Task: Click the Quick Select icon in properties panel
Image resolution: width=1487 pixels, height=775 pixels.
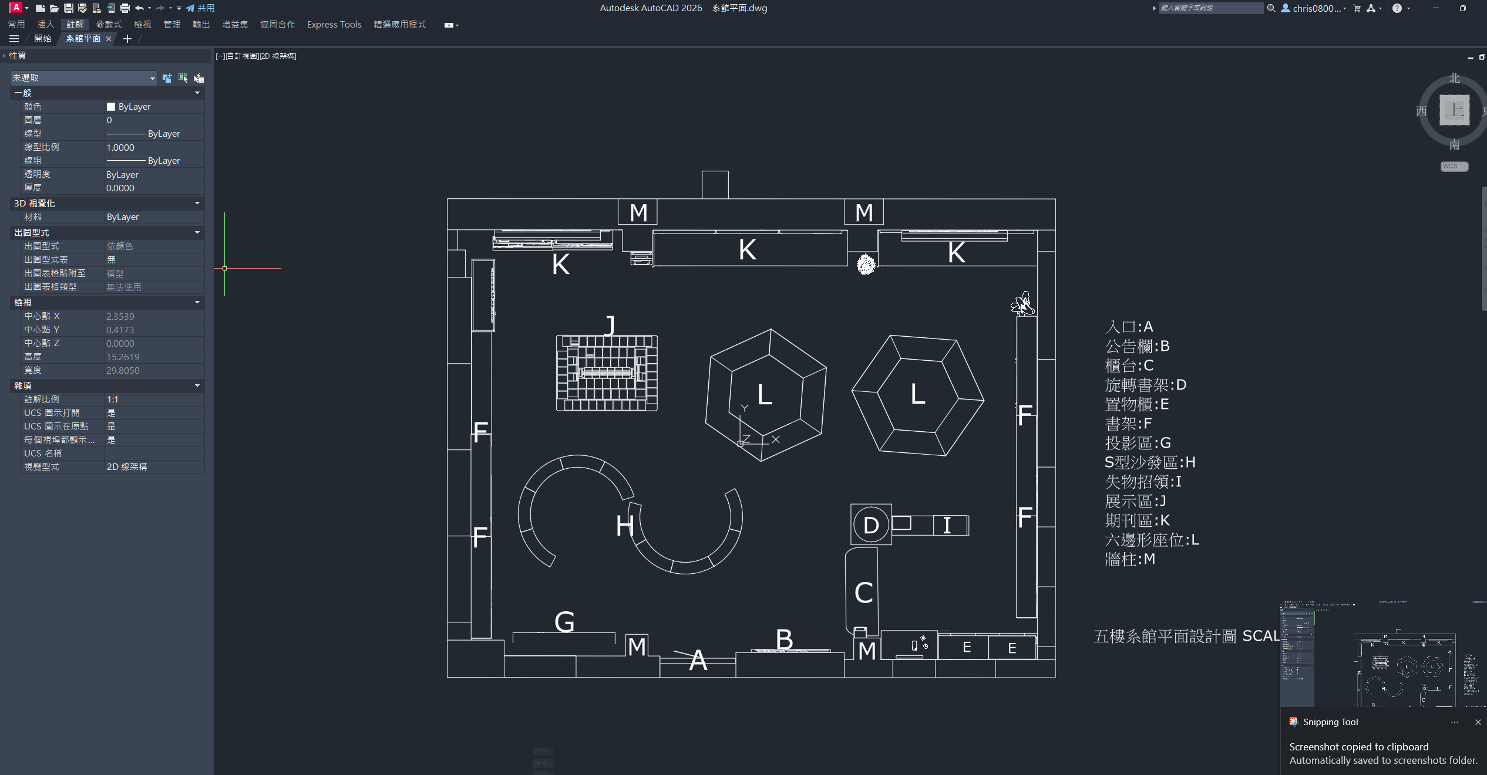Action: pyautogui.click(x=199, y=78)
